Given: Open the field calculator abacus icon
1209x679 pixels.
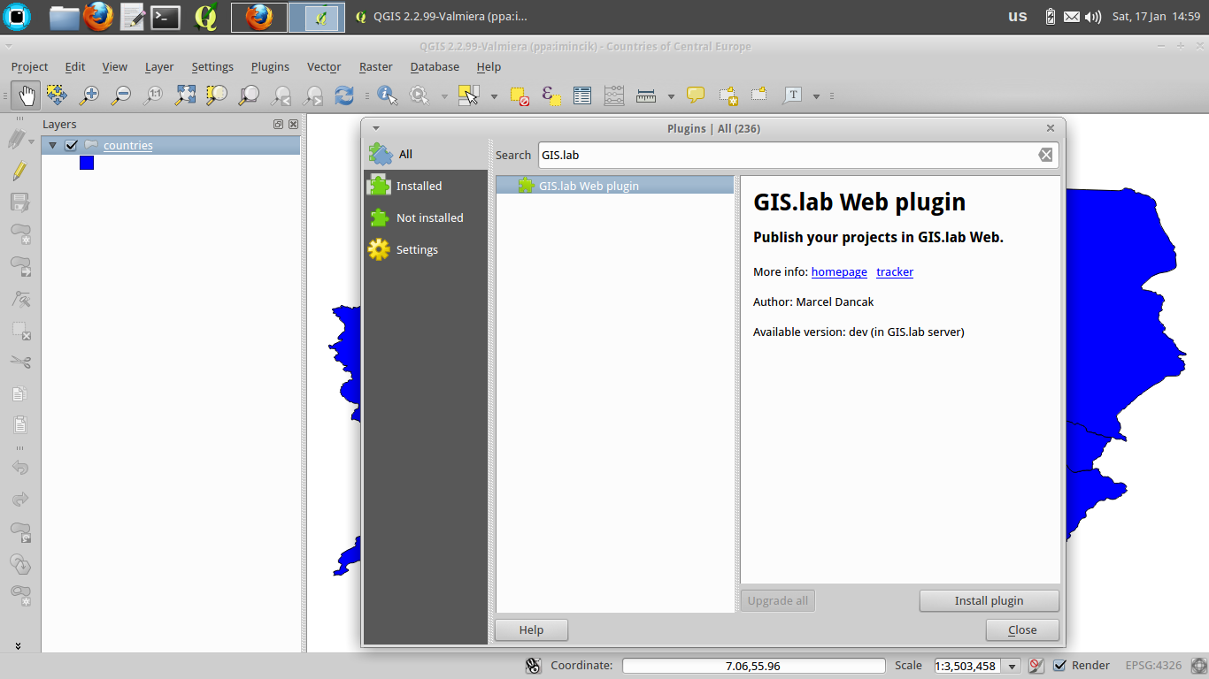Looking at the screenshot, I should click(x=613, y=95).
